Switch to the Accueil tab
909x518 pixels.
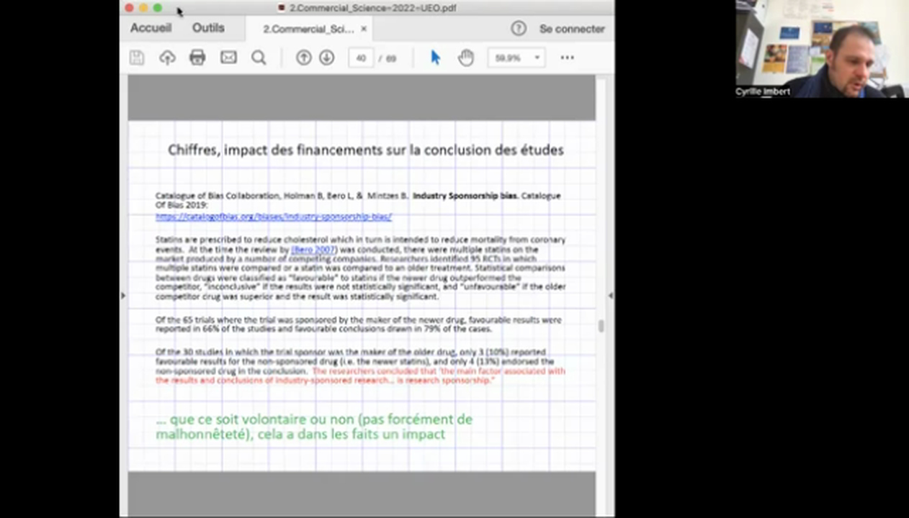[x=151, y=27]
